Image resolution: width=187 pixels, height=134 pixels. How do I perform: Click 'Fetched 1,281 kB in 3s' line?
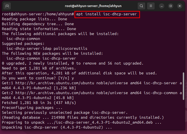coord(39,103)
